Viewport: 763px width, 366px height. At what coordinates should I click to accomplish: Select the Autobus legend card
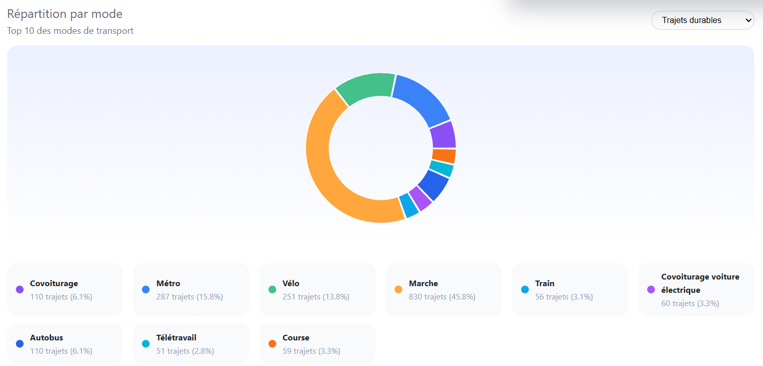(65, 343)
